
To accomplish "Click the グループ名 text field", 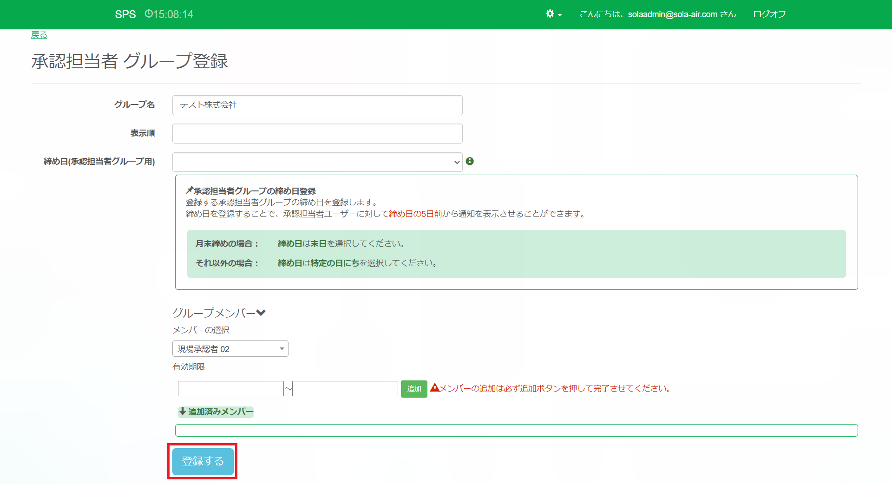I will pyautogui.click(x=317, y=105).
